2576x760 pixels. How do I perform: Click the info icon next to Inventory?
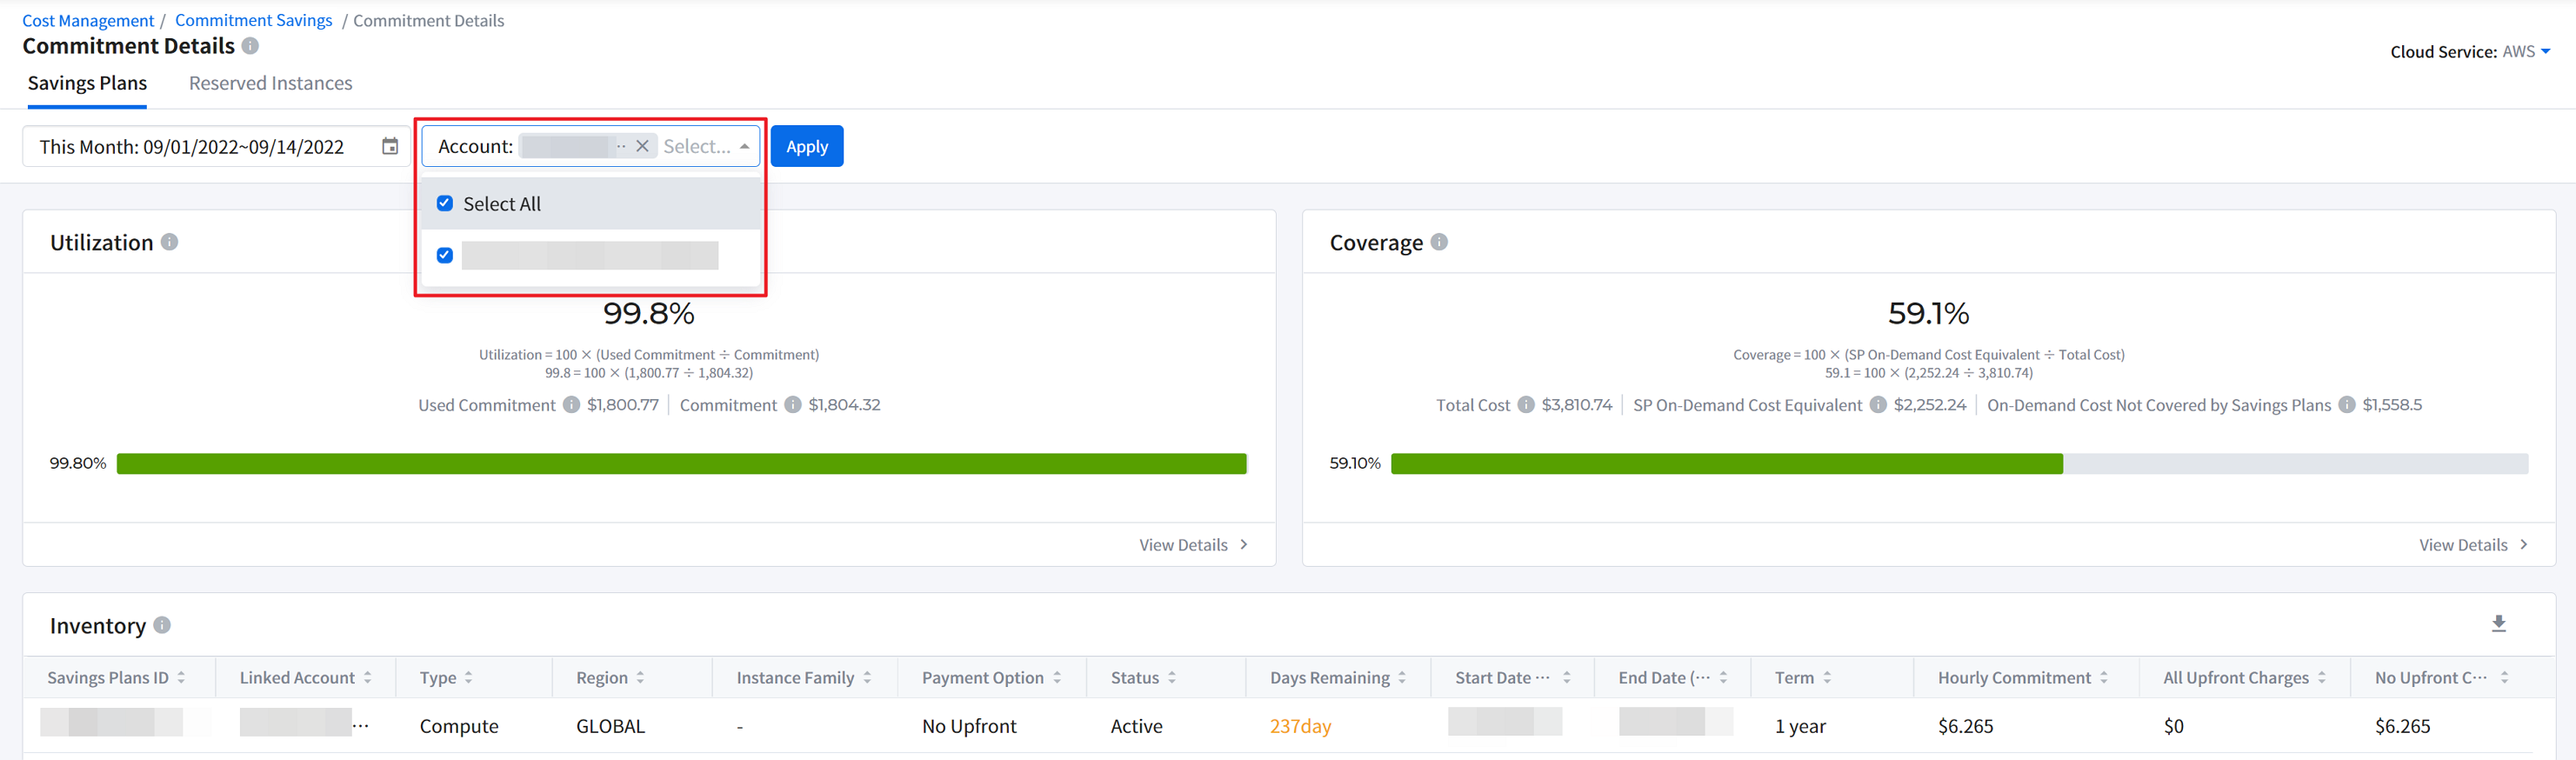(162, 625)
